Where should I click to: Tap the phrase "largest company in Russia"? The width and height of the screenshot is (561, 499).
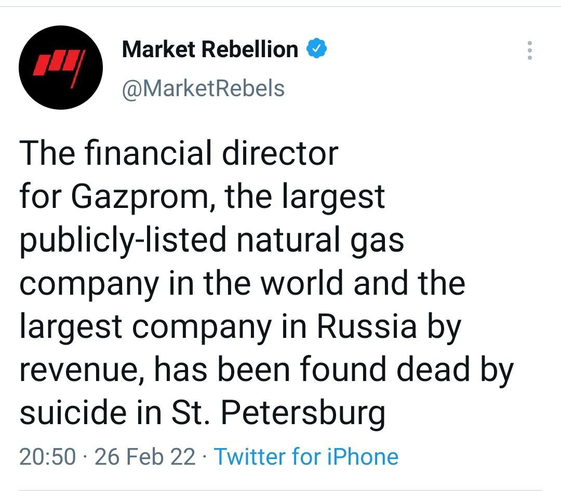218,327
